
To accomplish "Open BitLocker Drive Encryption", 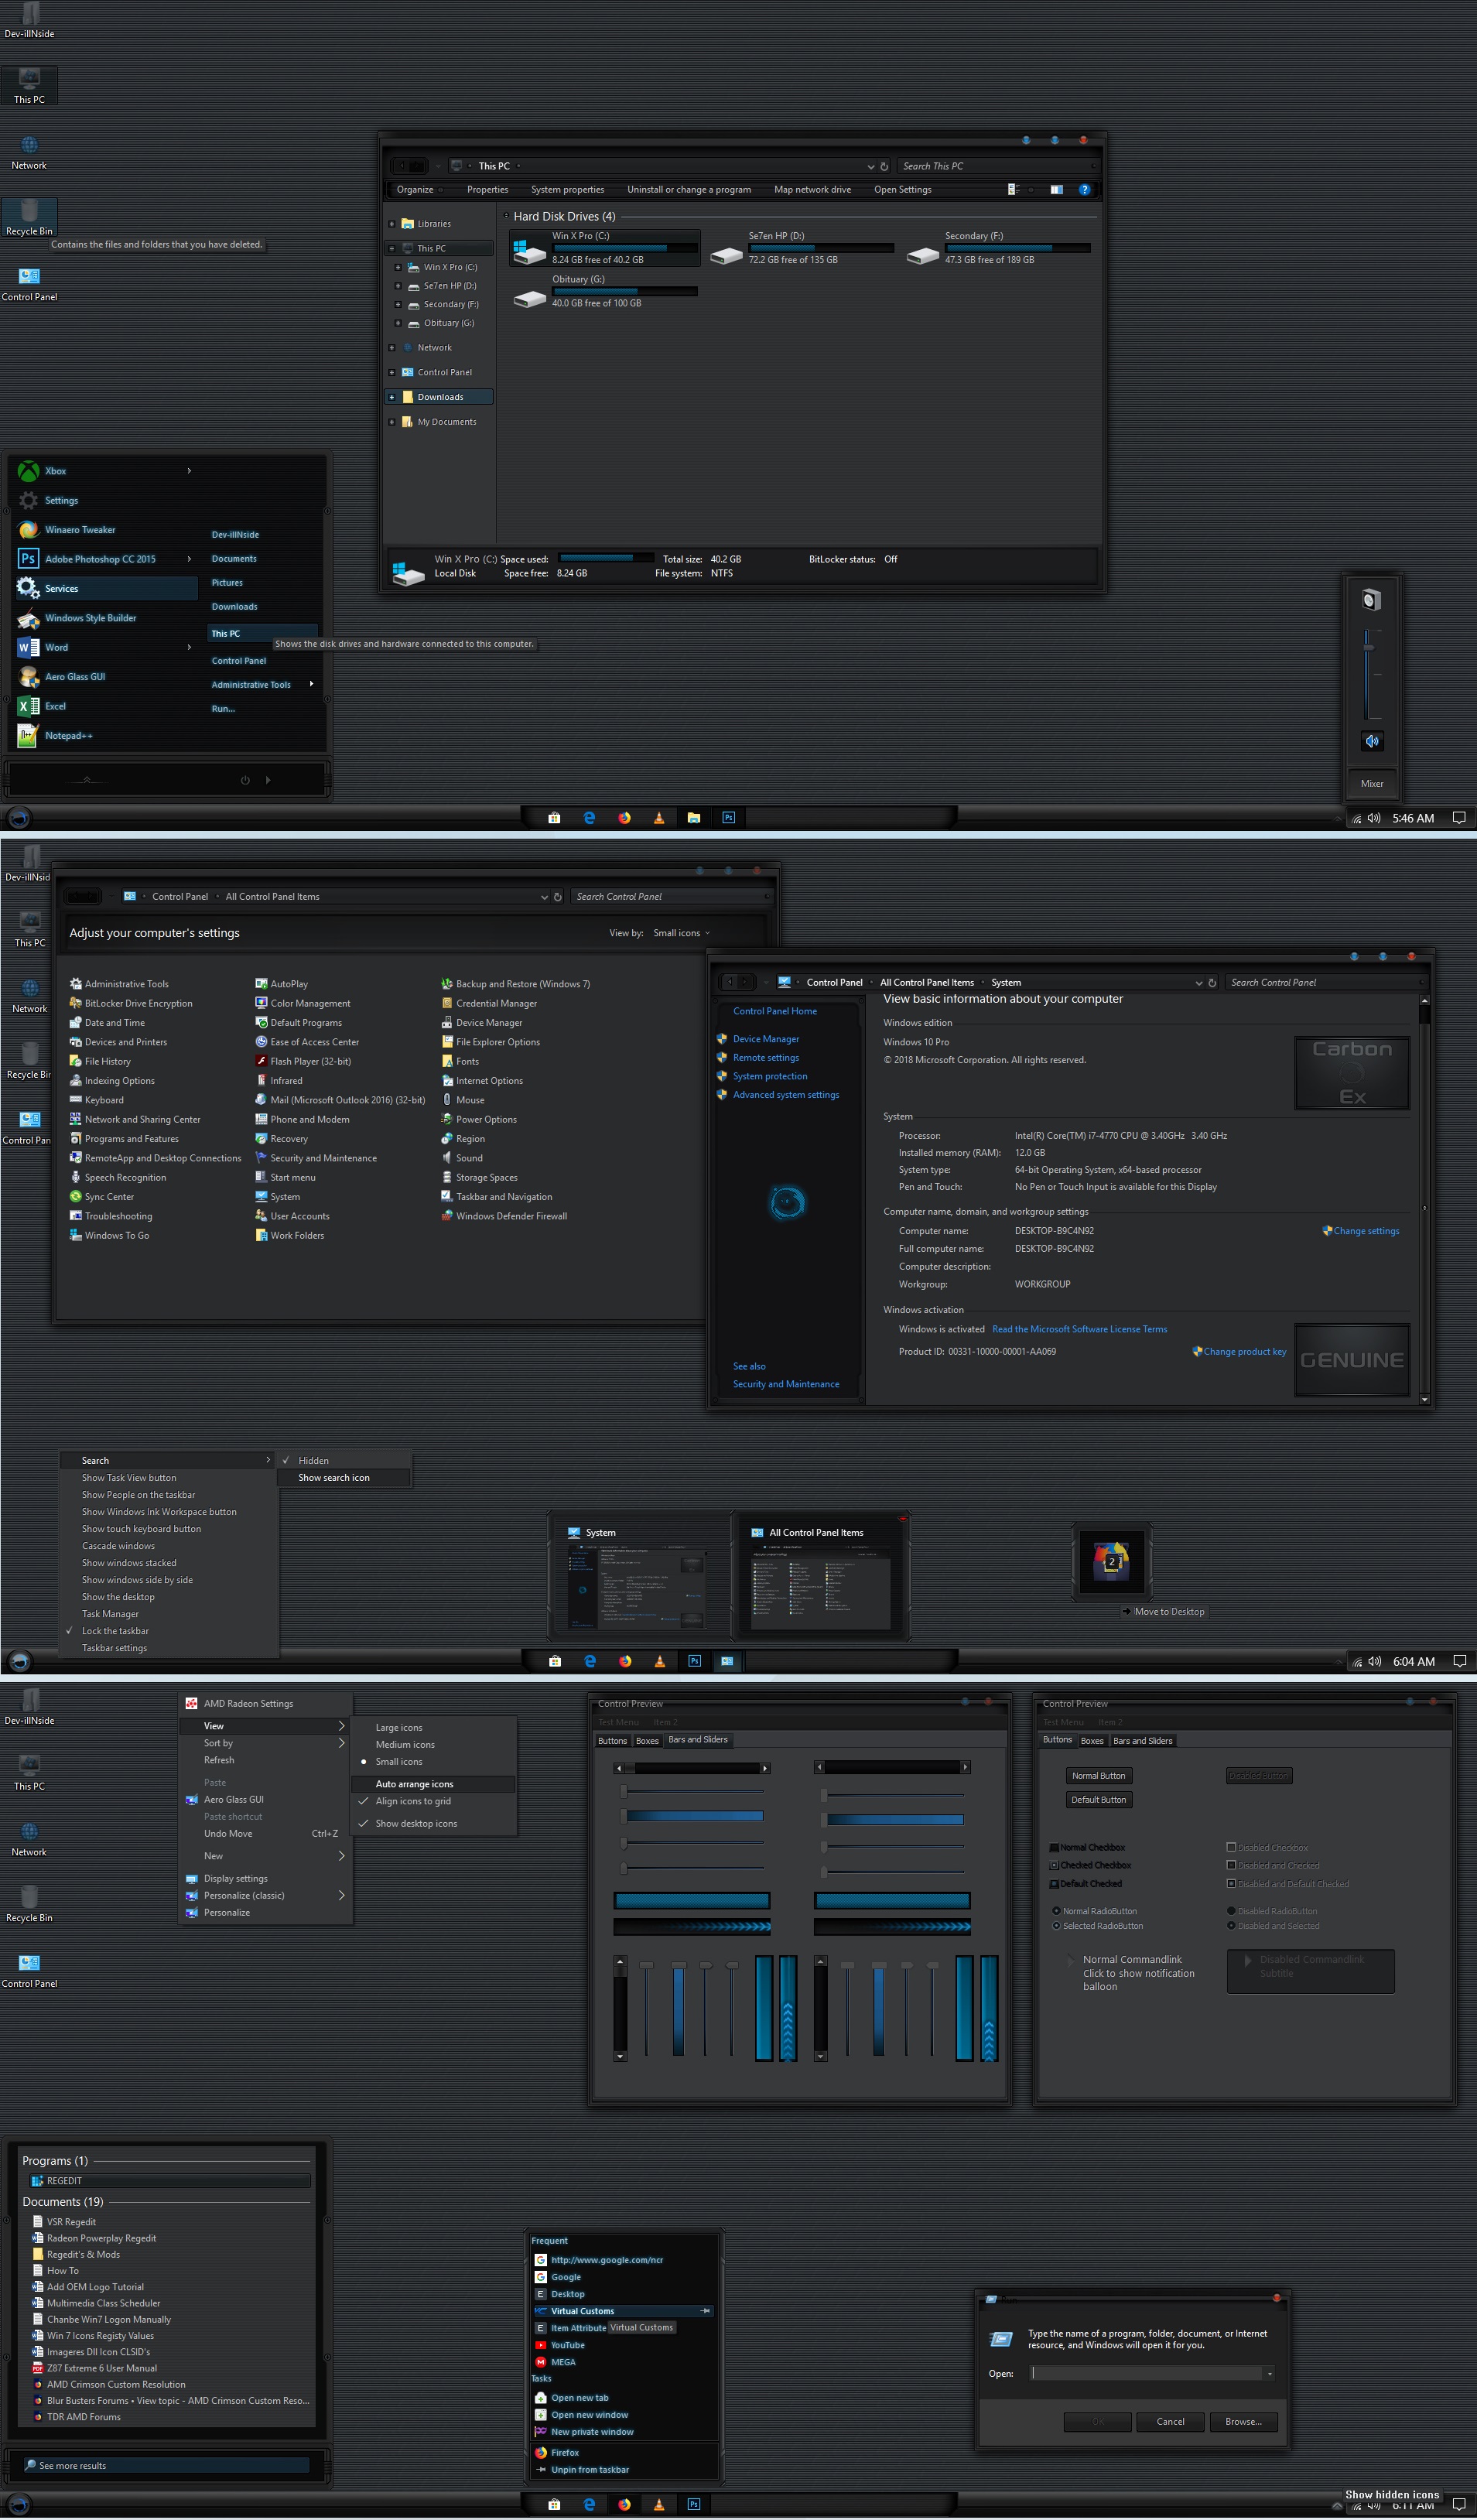I will [131, 1003].
